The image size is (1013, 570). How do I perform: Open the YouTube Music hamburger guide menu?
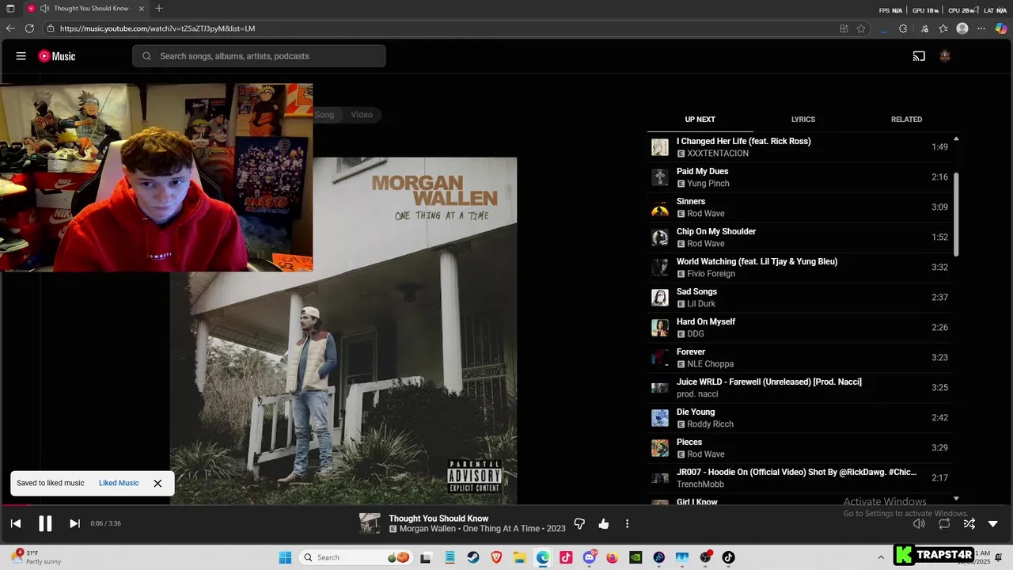pos(21,56)
